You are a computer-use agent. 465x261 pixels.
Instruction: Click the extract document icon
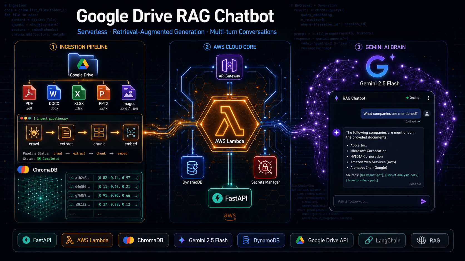66,132
